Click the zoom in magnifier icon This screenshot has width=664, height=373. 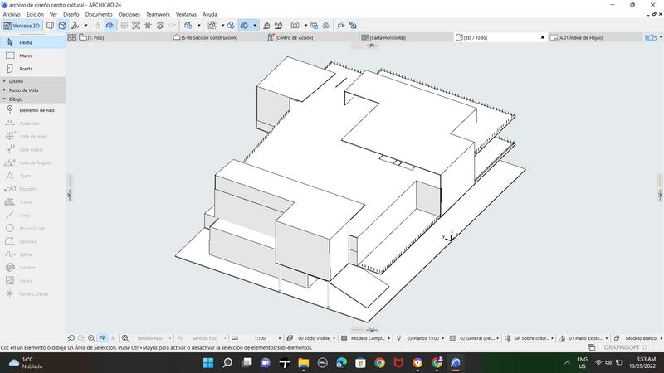pyautogui.click(x=91, y=338)
